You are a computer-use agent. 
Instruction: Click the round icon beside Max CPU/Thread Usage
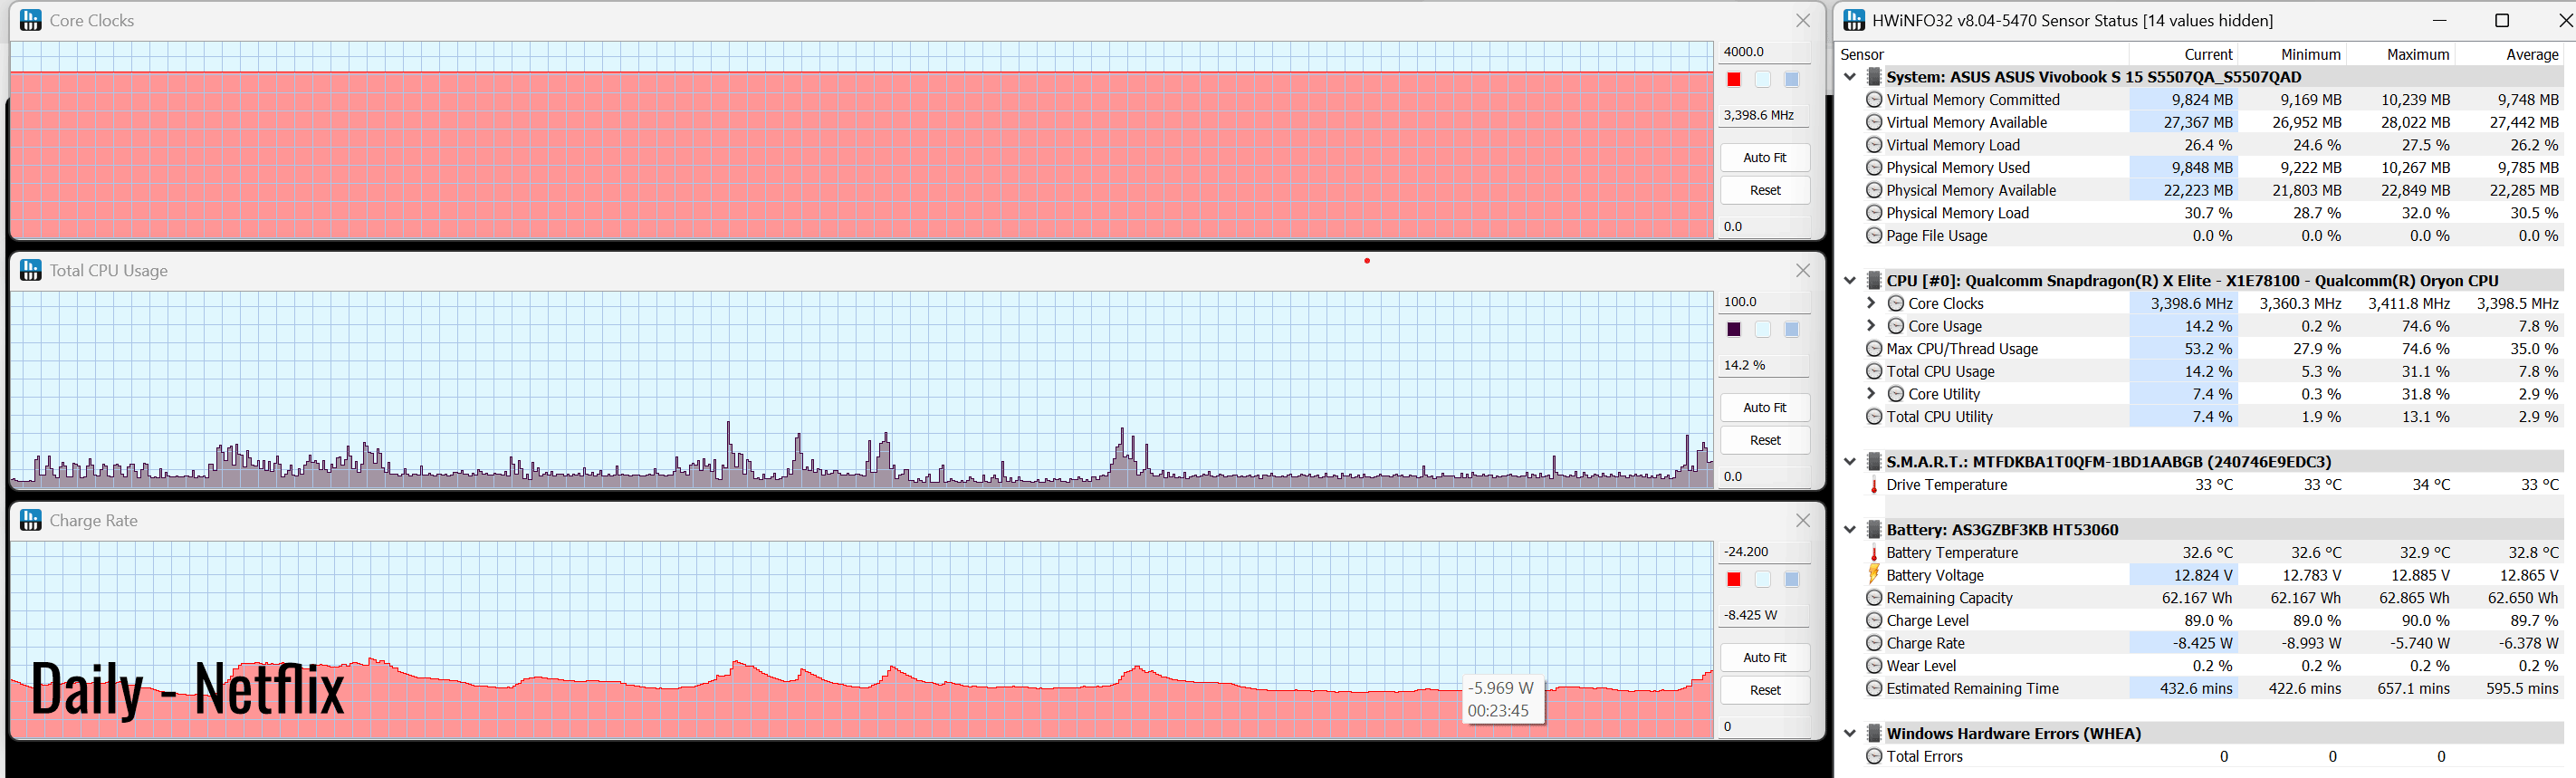coord(1874,349)
